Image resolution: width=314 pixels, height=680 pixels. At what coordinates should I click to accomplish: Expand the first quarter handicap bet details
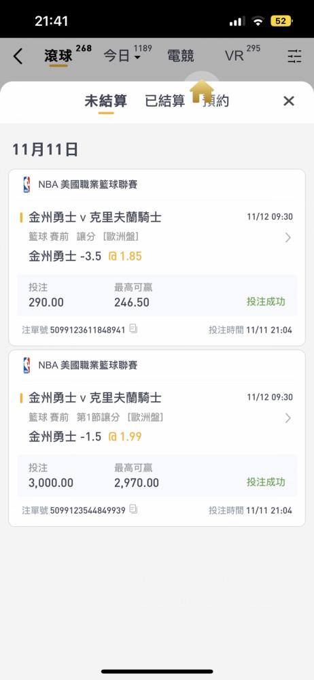[288, 418]
